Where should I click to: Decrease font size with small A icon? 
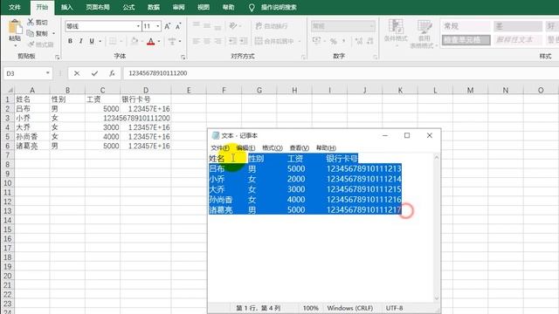178,26
